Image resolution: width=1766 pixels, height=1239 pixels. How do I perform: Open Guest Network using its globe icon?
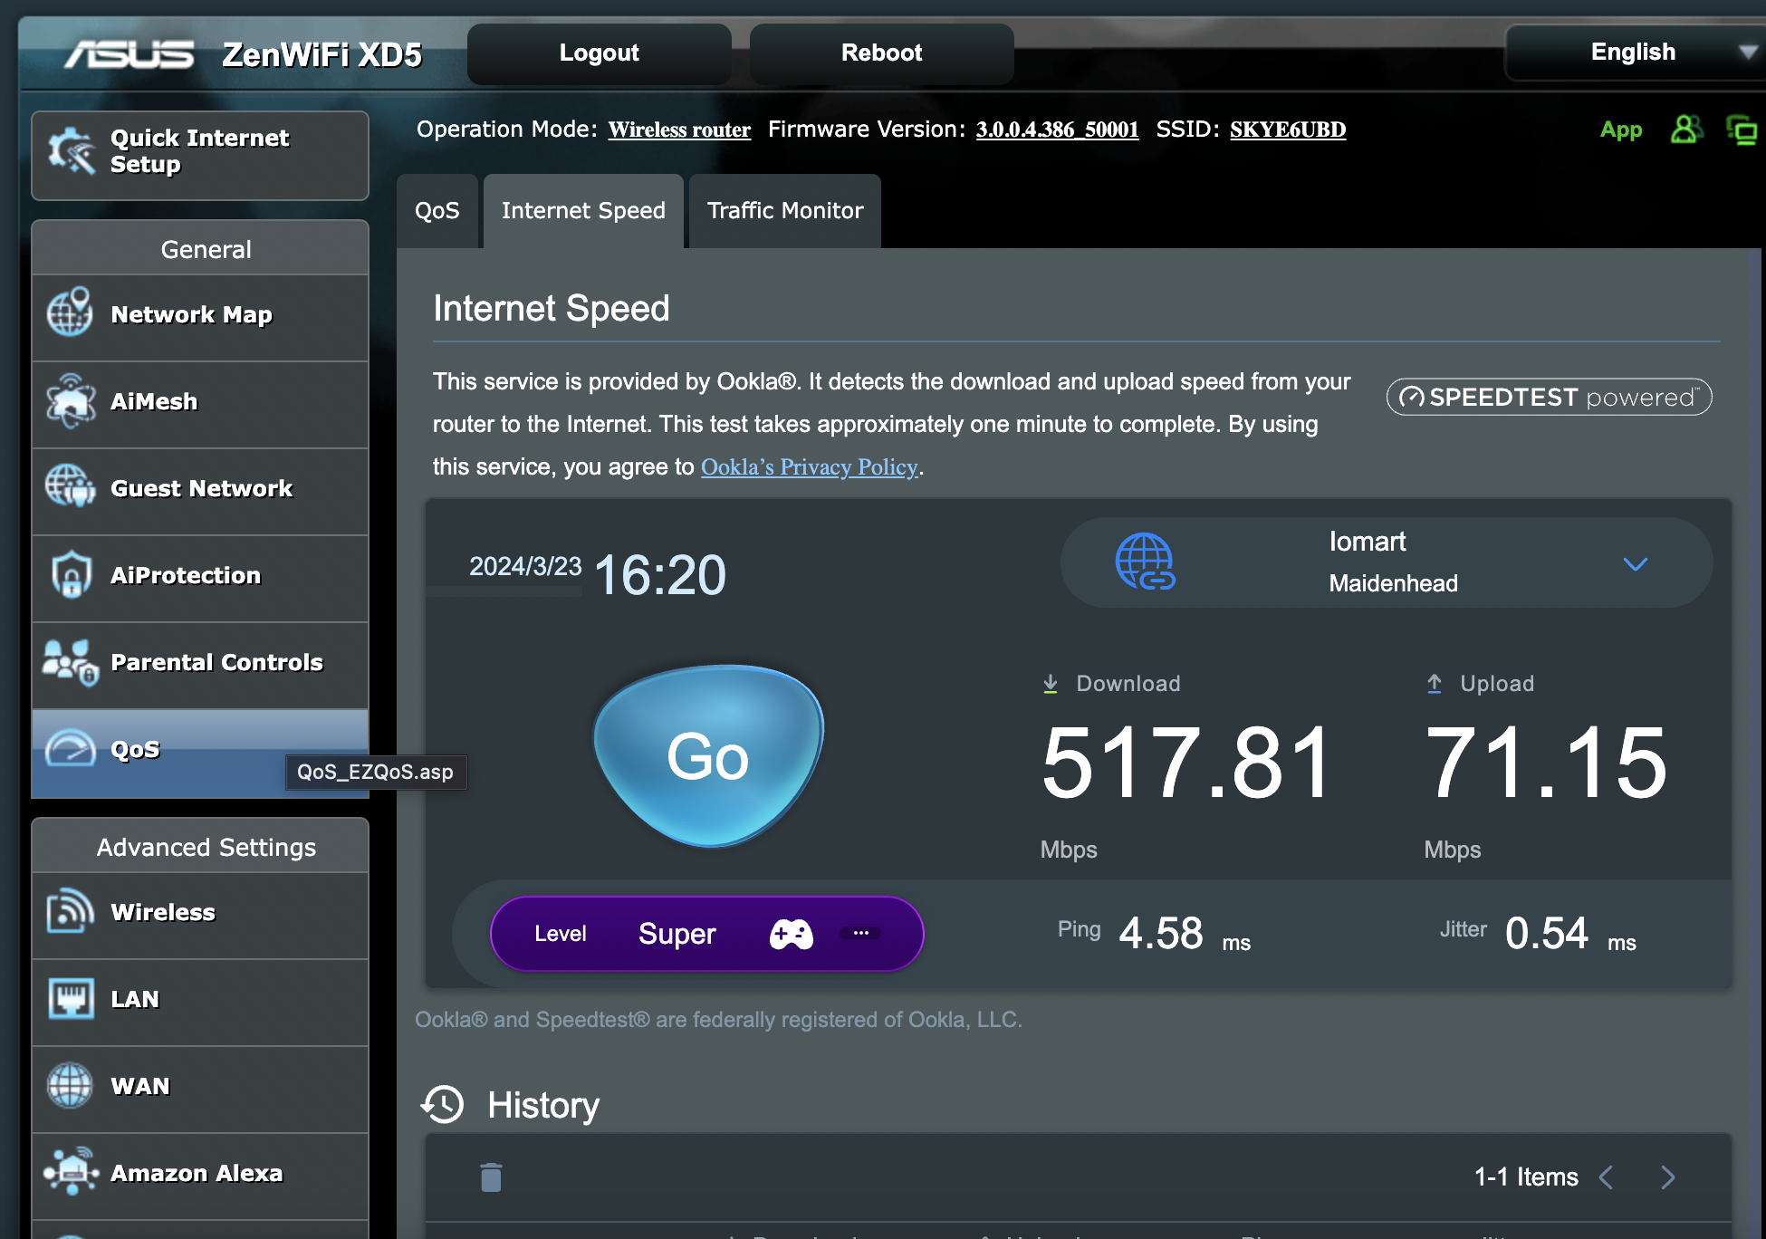coord(70,487)
